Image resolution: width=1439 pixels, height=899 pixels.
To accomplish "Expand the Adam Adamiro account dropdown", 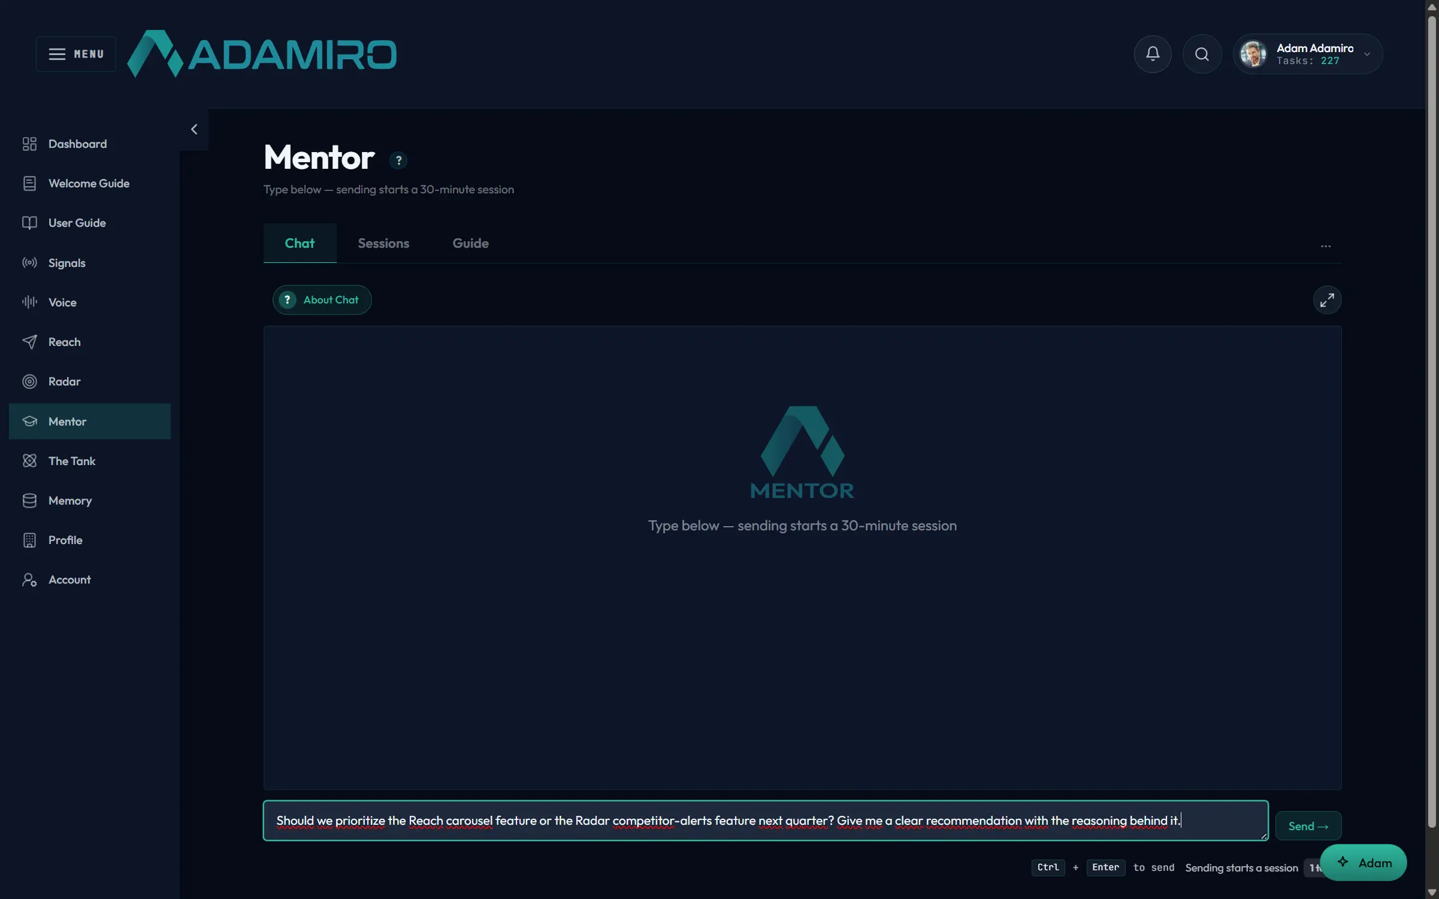I will (x=1308, y=54).
